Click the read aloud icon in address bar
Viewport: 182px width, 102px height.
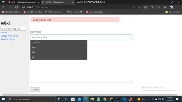[x=133, y=7]
